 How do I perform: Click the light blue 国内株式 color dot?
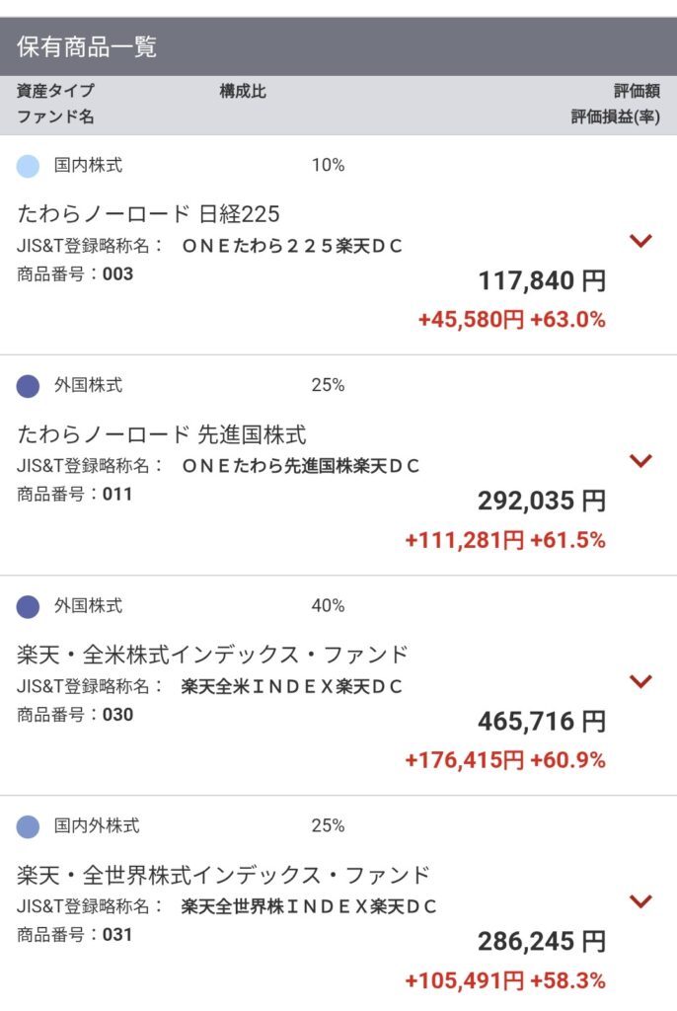tap(28, 166)
